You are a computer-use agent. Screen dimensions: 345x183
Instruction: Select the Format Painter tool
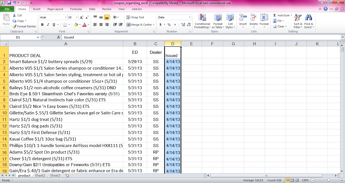click(24, 26)
